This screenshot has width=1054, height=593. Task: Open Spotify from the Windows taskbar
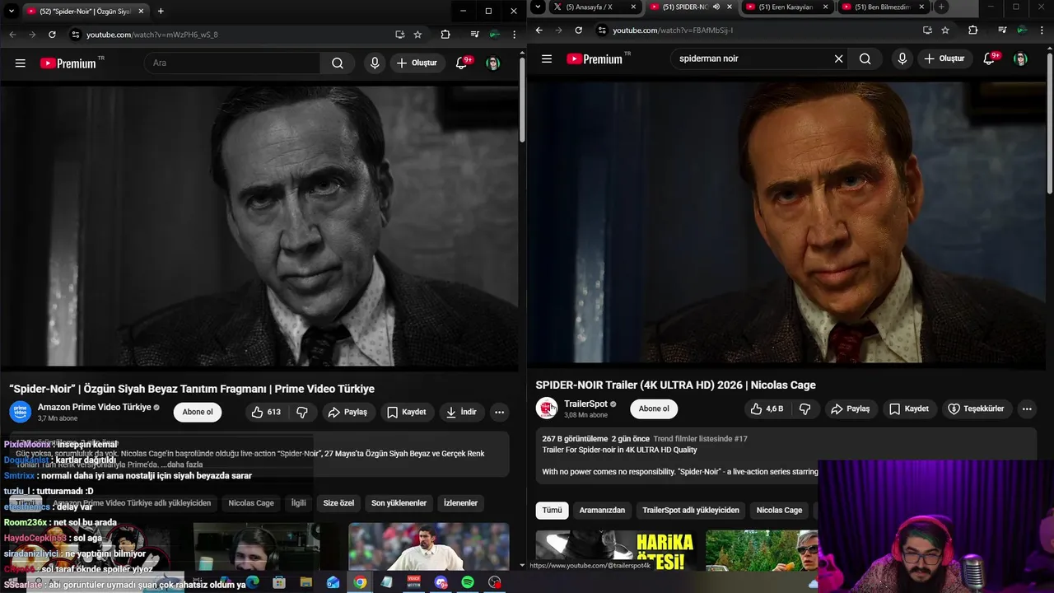pyautogui.click(x=468, y=582)
